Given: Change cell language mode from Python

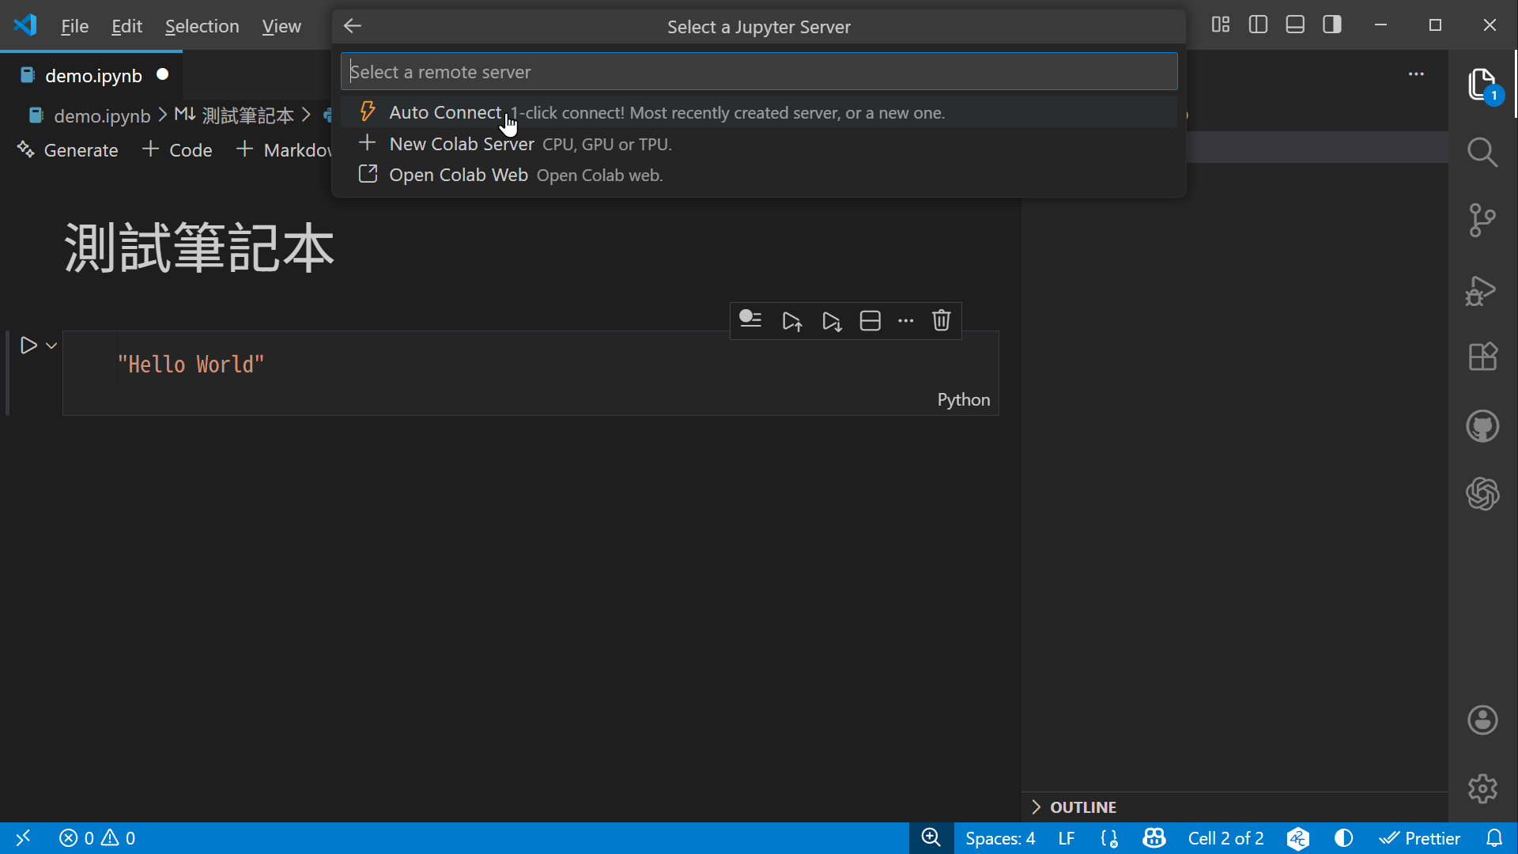Looking at the screenshot, I should click(x=963, y=399).
